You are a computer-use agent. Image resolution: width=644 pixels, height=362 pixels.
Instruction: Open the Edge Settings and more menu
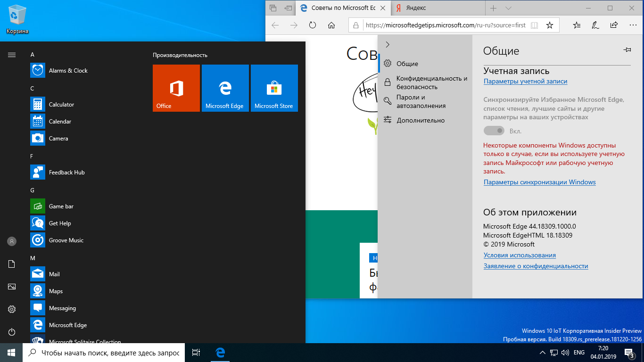[x=632, y=25]
